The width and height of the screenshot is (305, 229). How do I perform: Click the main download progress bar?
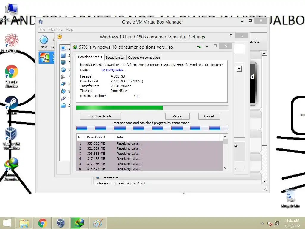pyautogui.click(x=152, y=108)
